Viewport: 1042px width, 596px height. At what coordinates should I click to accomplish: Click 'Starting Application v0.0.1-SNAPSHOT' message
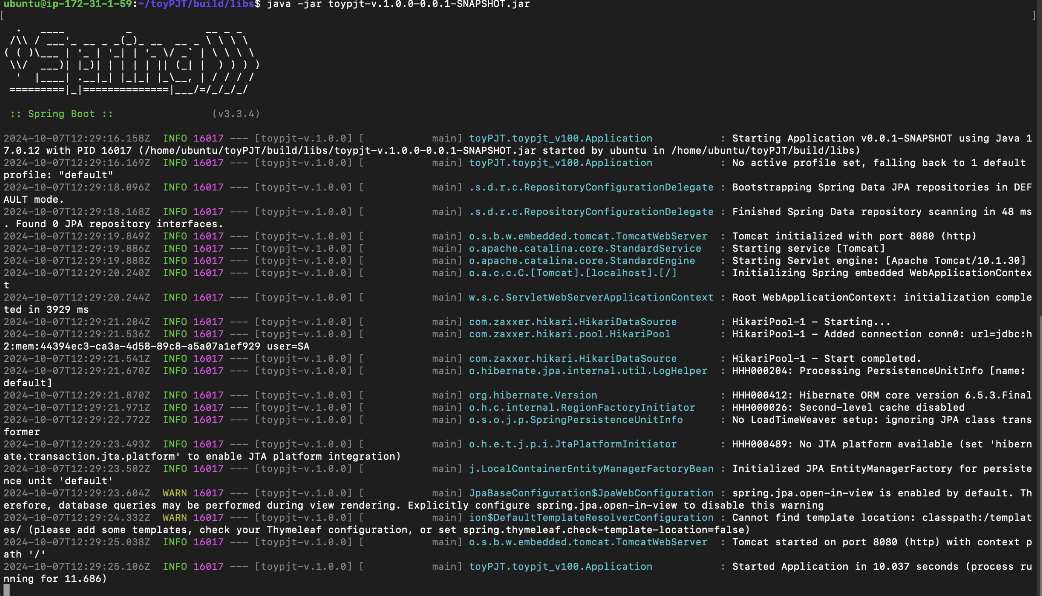click(842, 139)
